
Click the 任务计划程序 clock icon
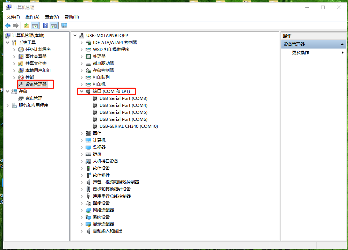pyautogui.click(x=21, y=50)
